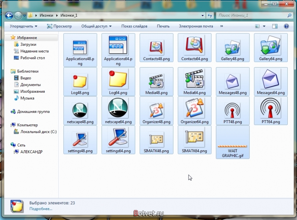Select the Applications64.png file icon

(118, 45)
